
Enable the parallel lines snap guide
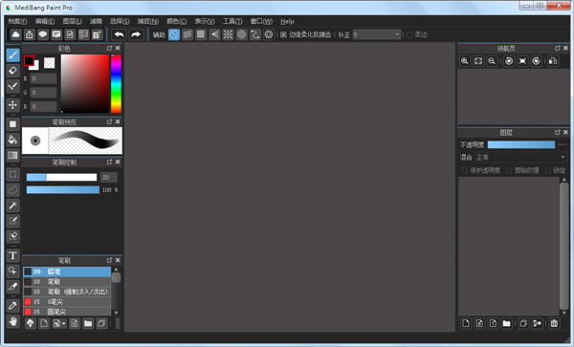(x=188, y=34)
